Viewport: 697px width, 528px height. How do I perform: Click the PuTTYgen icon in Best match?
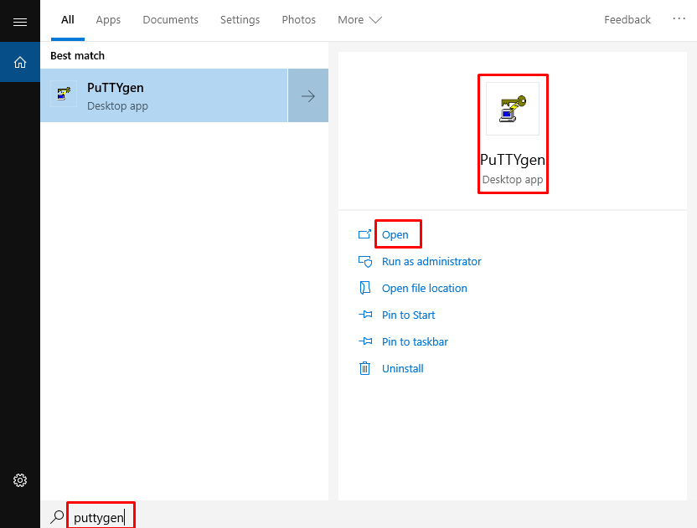pyautogui.click(x=64, y=94)
